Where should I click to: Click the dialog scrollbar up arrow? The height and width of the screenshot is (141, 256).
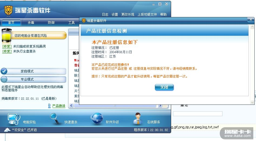pyautogui.click(x=252, y=26)
